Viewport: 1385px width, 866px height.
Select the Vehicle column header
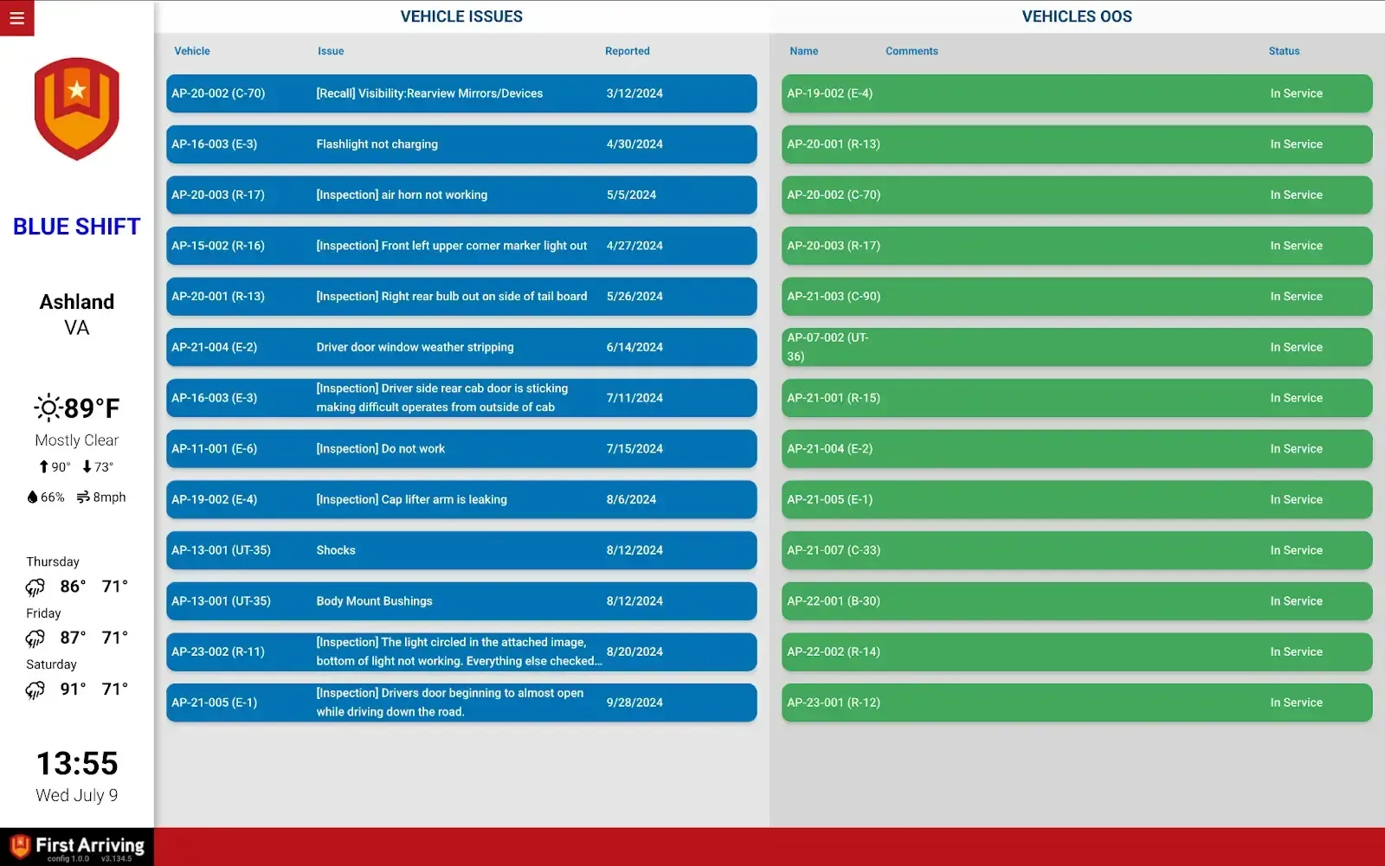(x=192, y=51)
